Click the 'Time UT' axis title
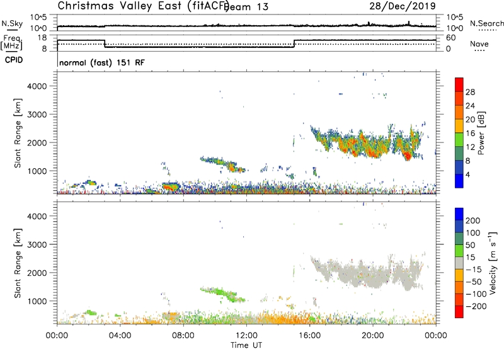 point(246,345)
